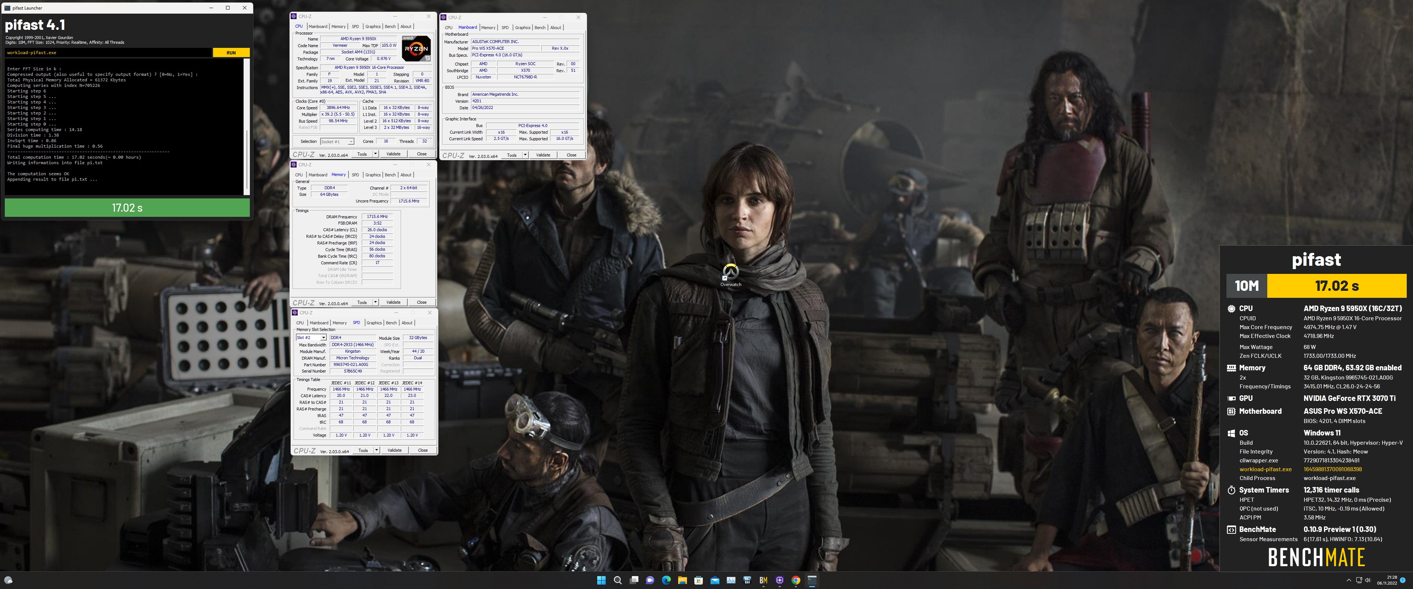Image resolution: width=1413 pixels, height=589 pixels.
Task: Open SPD tab in CPU-Z Memory window
Action: [355, 174]
